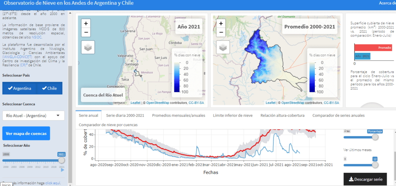Click the jul-2021 axis label
The height and width of the screenshot is (186, 396).
coord(276,164)
